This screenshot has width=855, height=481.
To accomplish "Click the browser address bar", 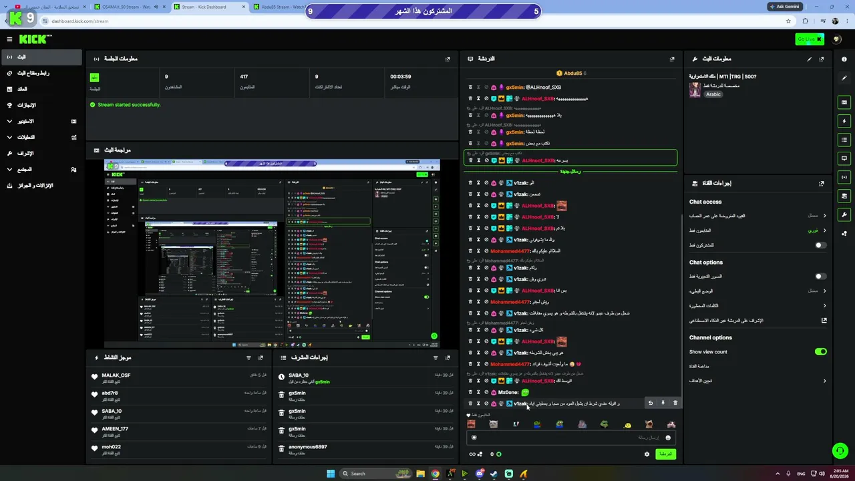I will [414, 21].
